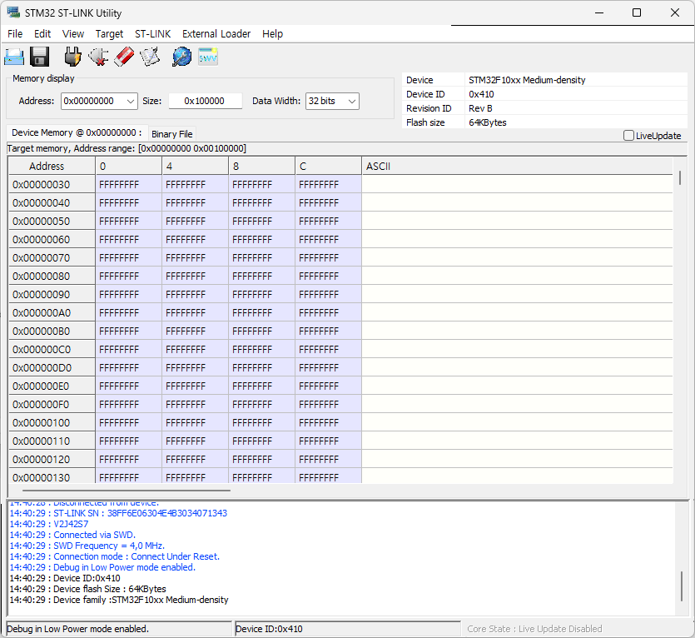The image size is (695, 638).
Task: Click the Device ID value 0x410
Action: [481, 94]
